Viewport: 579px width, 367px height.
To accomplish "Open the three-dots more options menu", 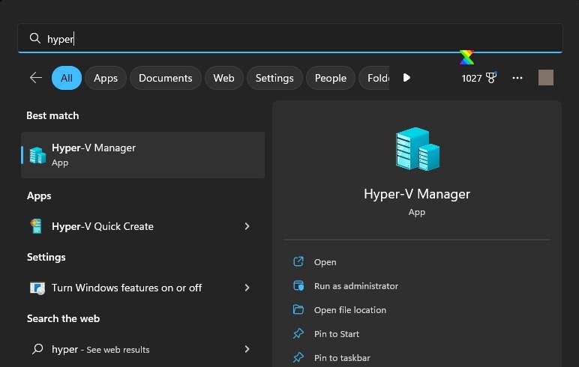I will (517, 78).
